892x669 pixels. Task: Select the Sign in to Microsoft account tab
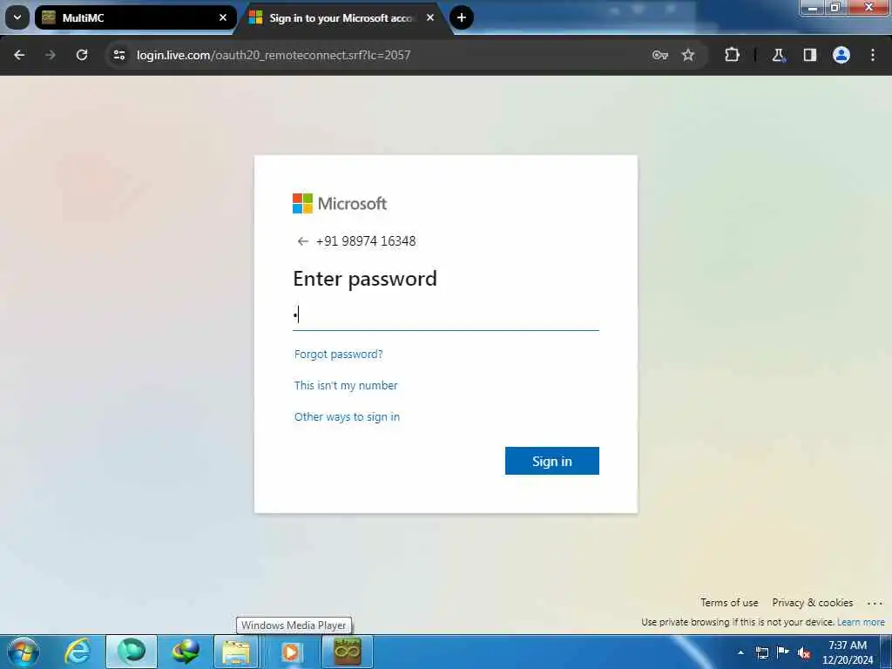(x=341, y=17)
